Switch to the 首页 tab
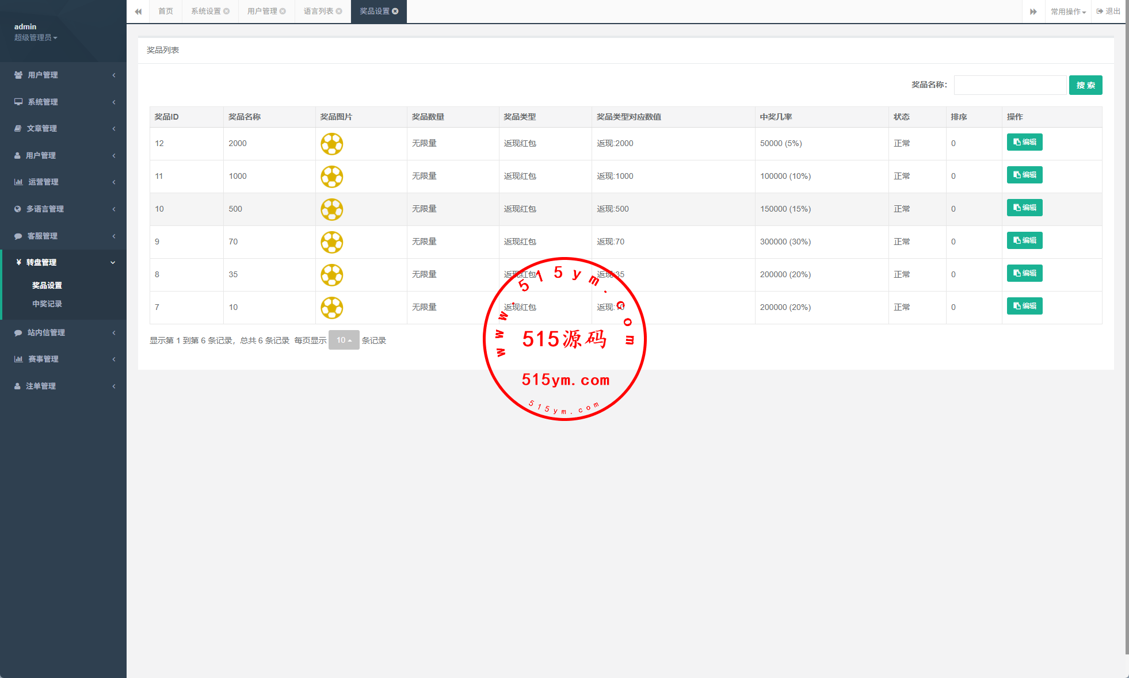The width and height of the screenshot is (1129, 678). (x=166, y=12)
